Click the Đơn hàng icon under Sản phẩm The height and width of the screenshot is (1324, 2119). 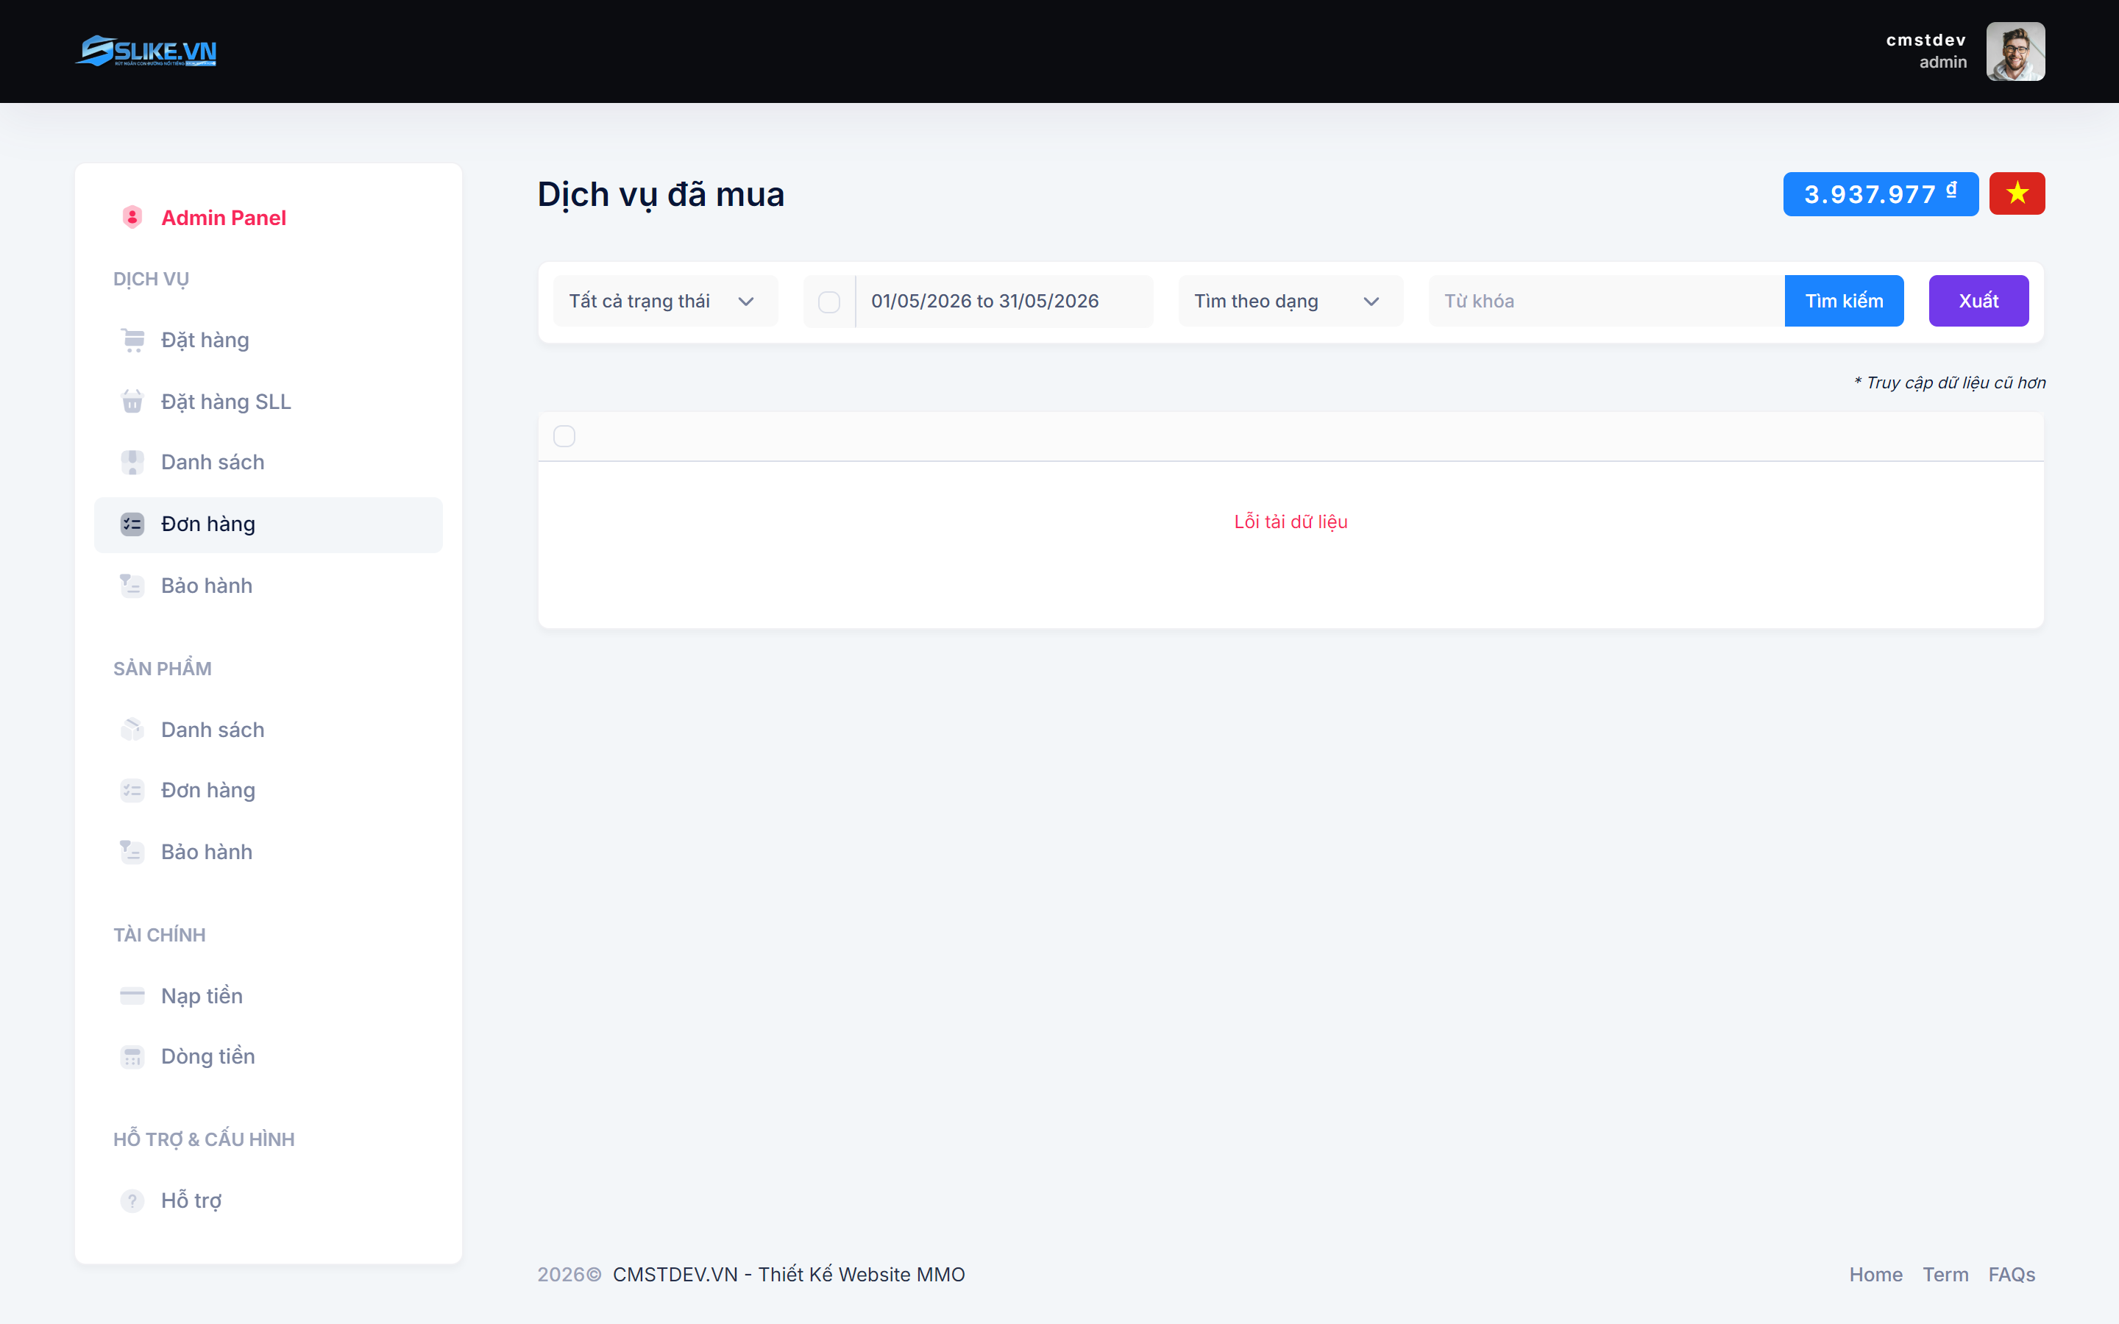click(132, 790)
